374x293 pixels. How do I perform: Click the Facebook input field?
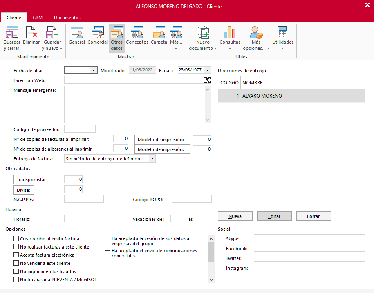click(x=309, y=248)
